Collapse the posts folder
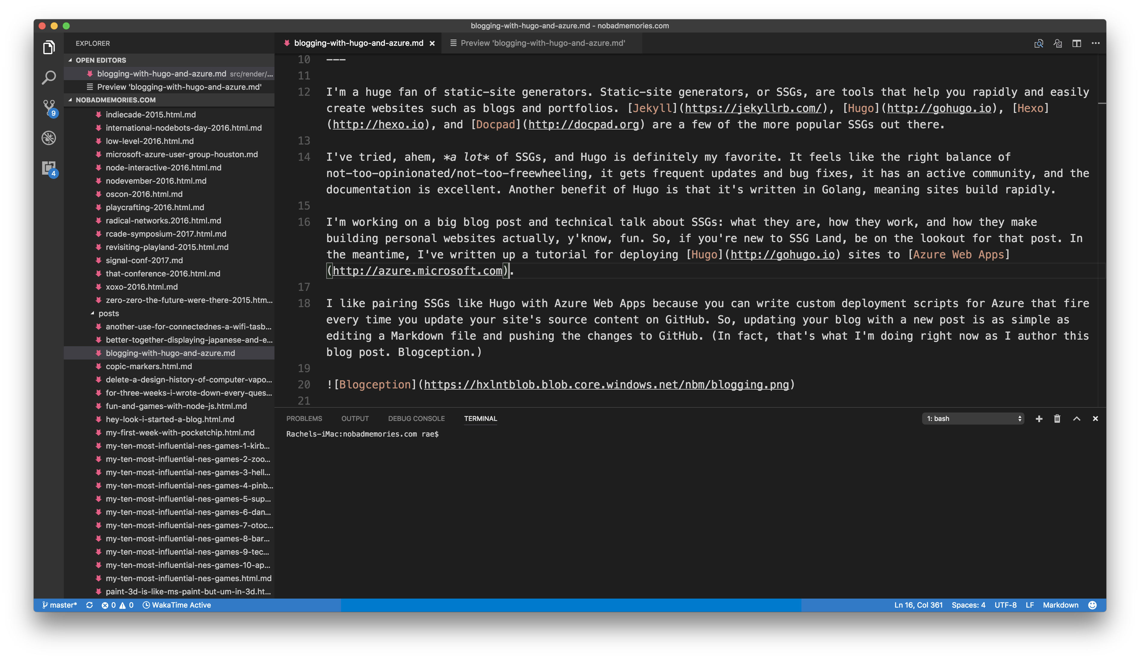Image resolution: width=1140 pixels, height=660 pixels. (92, 313)
